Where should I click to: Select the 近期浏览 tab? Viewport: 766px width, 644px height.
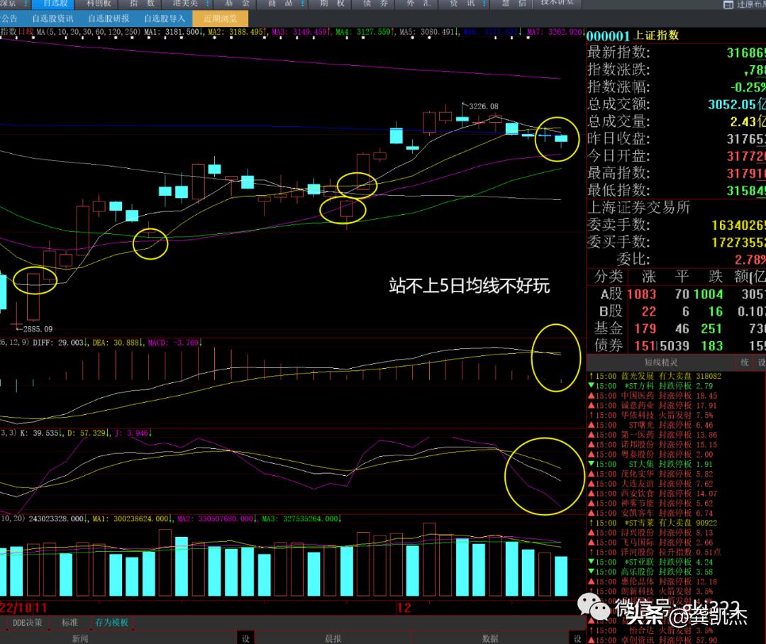(220, 18)
